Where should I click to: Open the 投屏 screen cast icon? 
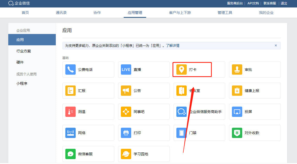237,112
